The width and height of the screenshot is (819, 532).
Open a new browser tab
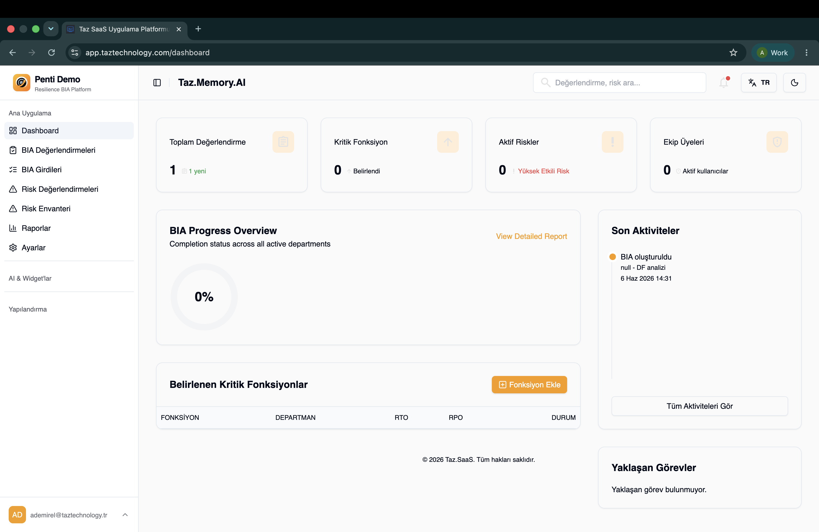198,29
